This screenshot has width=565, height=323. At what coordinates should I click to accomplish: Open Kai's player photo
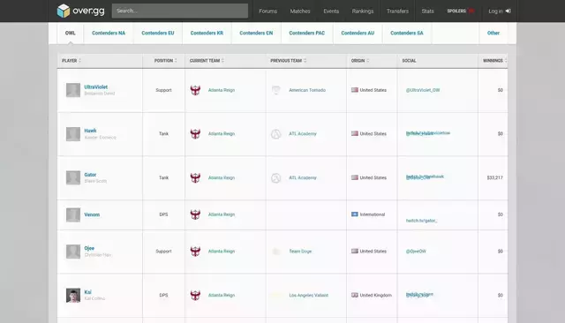(73, 296)
